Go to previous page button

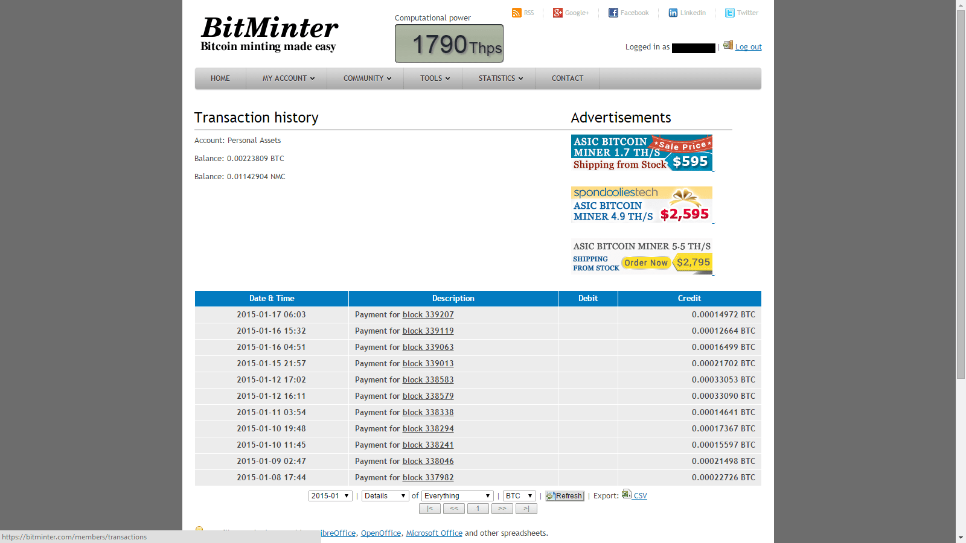point(454,509)
